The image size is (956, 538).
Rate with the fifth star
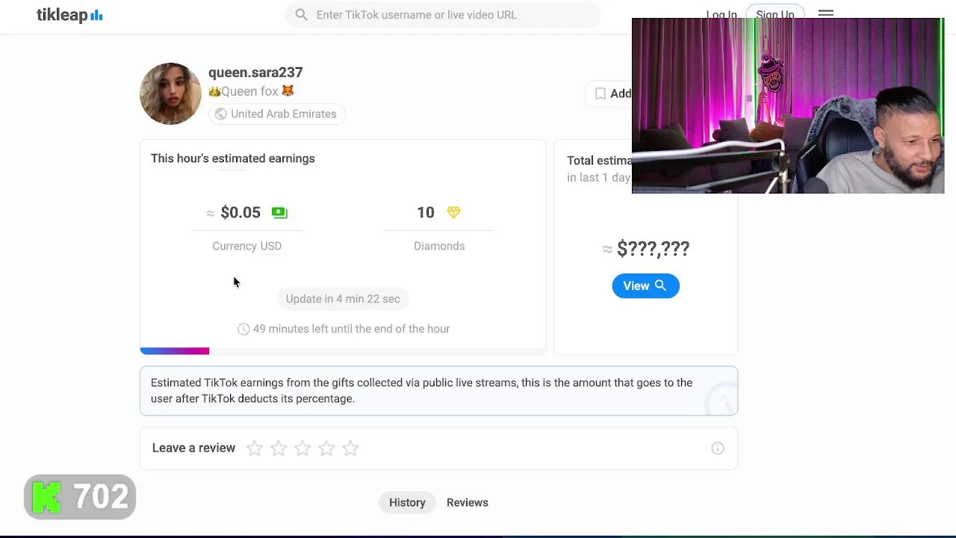tap(350, 448)
